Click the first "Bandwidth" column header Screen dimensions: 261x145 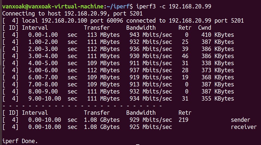(x=141, y=28)
